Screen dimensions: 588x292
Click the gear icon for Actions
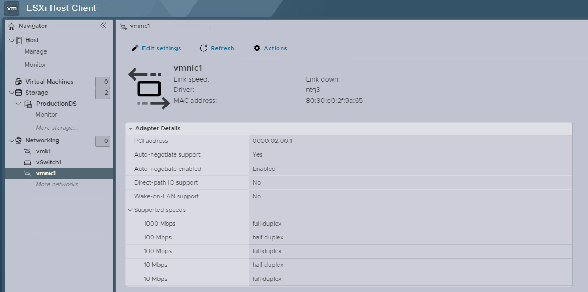point(257,48)
